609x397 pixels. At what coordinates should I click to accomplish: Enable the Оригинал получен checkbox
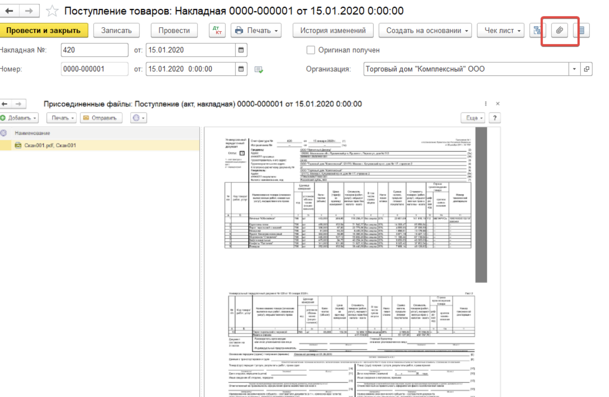click(x=311, y=50)
